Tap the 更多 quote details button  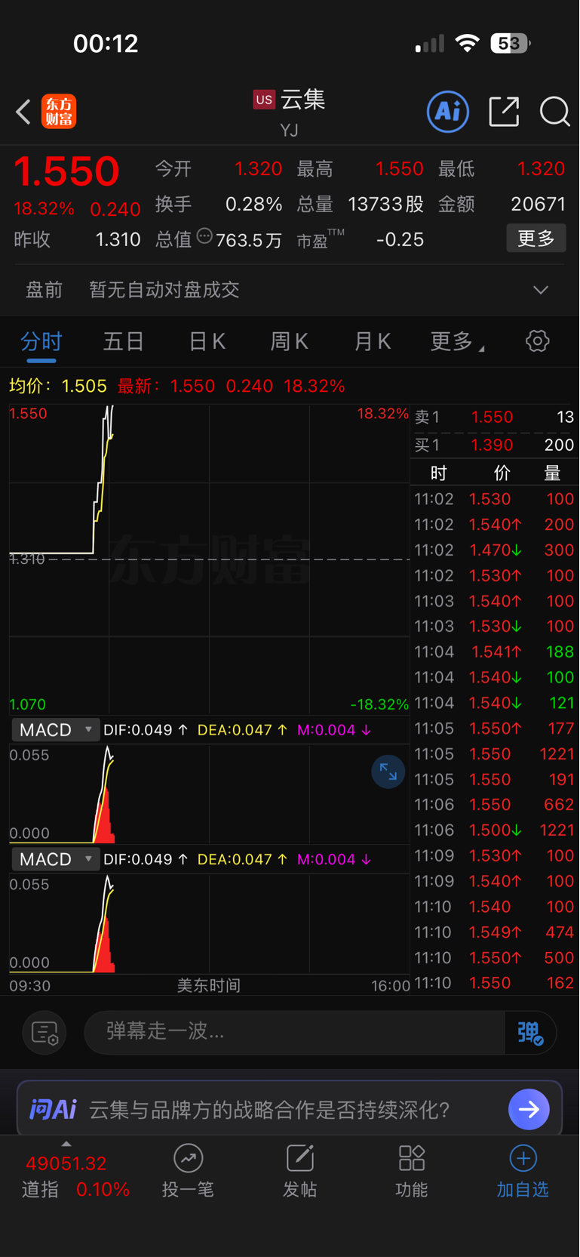click(x=536, y=239)
